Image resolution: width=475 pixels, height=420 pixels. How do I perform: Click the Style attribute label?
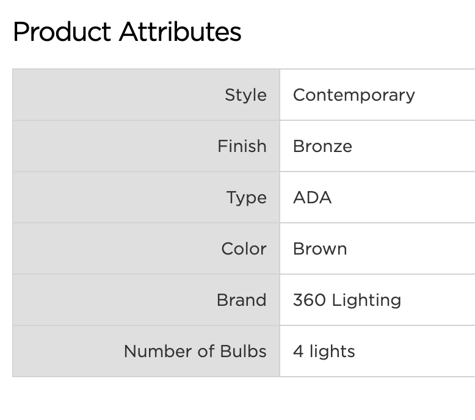tap(245, 95)
